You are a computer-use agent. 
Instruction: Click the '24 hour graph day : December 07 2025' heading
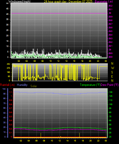(x=68, y=2)
